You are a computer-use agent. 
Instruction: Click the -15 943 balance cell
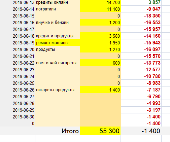[x=141, y=43]
